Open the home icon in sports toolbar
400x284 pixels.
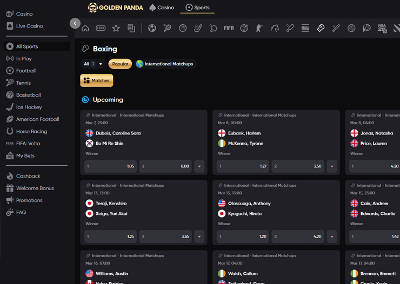point(85,28)
